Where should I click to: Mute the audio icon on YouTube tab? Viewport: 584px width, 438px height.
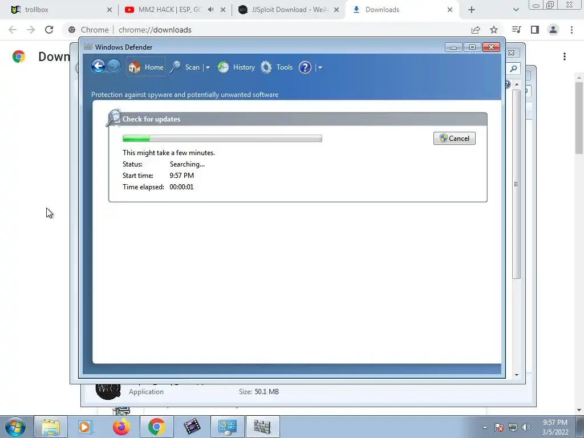pyautogui.click(x=211, y=10)
